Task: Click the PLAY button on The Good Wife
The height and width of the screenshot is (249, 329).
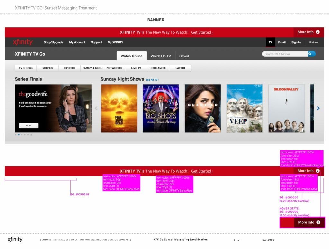Action: (x=29, y=125)
